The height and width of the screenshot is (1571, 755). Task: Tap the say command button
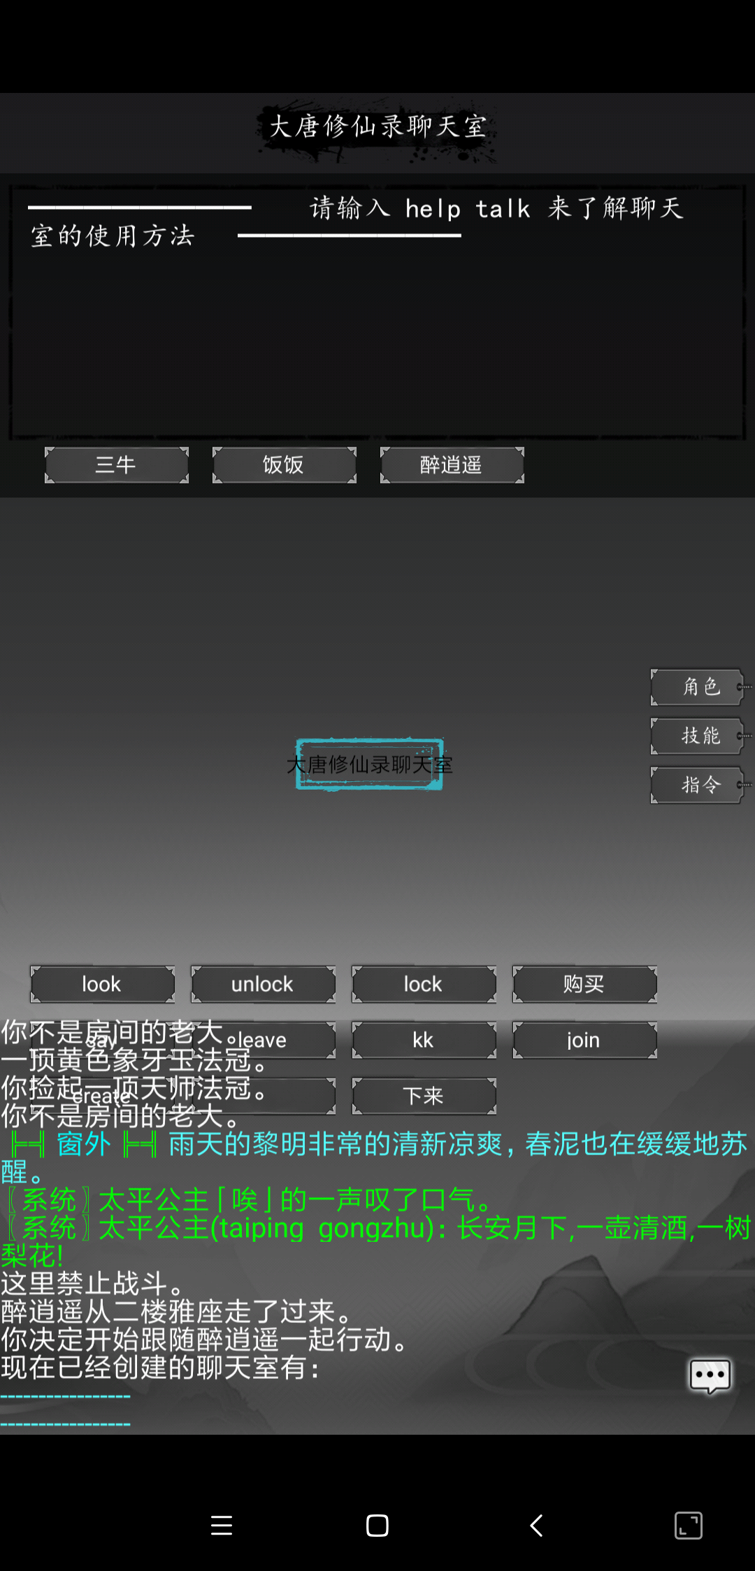[x=103, y=1041]
